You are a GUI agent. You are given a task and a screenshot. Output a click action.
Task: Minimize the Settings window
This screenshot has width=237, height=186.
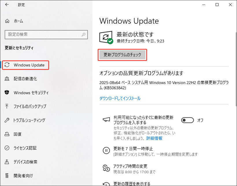(x=204, y=5)
